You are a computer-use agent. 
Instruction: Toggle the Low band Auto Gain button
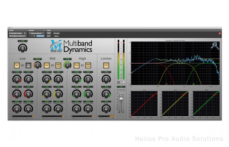(28, 65)
